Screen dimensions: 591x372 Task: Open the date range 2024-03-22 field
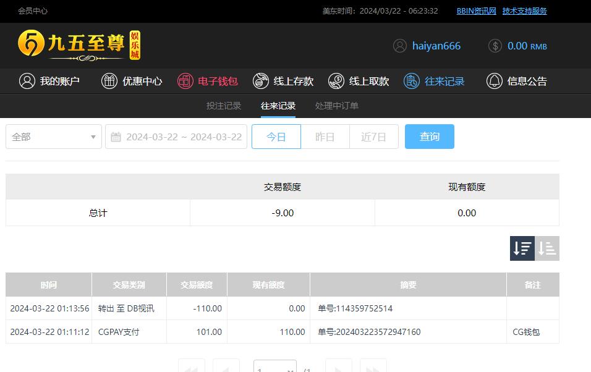[176, 137]
